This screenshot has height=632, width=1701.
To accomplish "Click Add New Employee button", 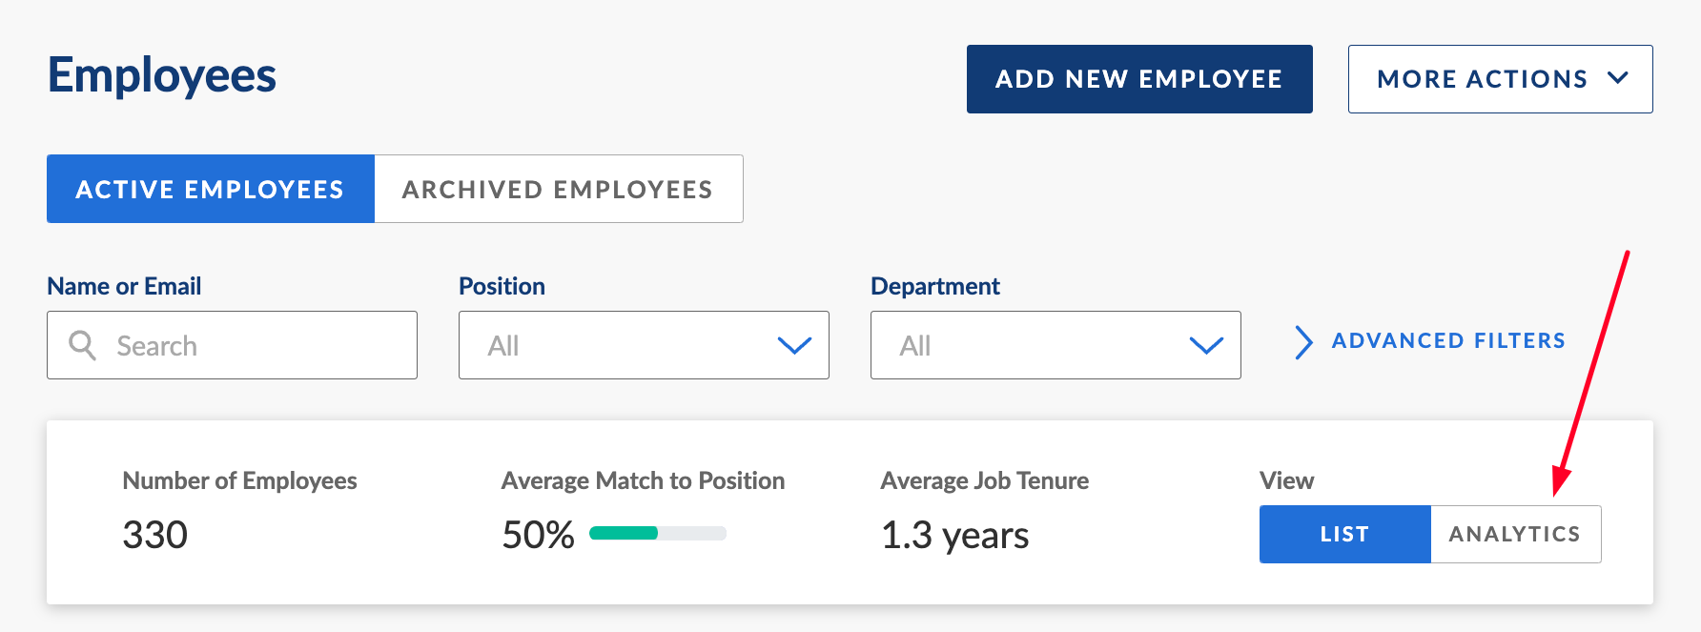I will click(1139, 79).
